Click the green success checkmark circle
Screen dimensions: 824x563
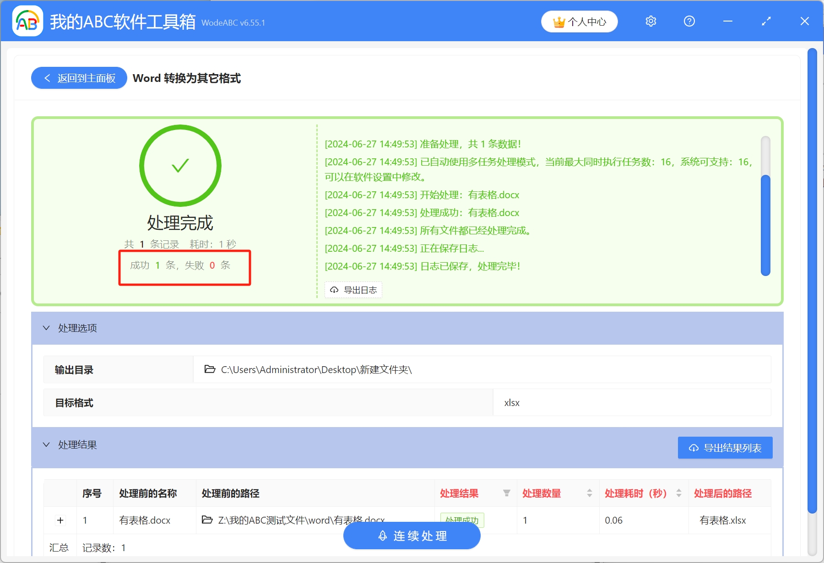[180, 166]
